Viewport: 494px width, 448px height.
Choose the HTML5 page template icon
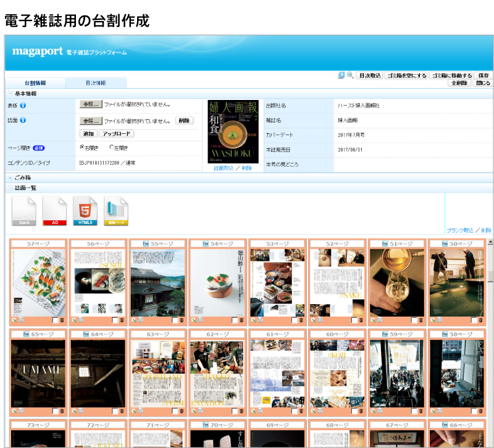tap(85, 211)
